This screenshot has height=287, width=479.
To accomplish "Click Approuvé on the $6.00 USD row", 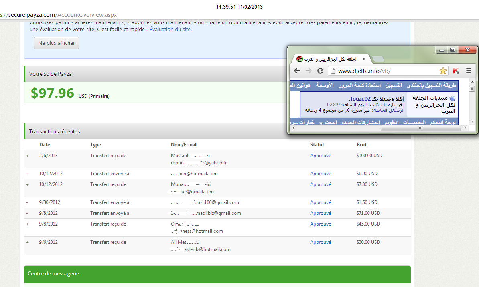I will tap(321, 174).
